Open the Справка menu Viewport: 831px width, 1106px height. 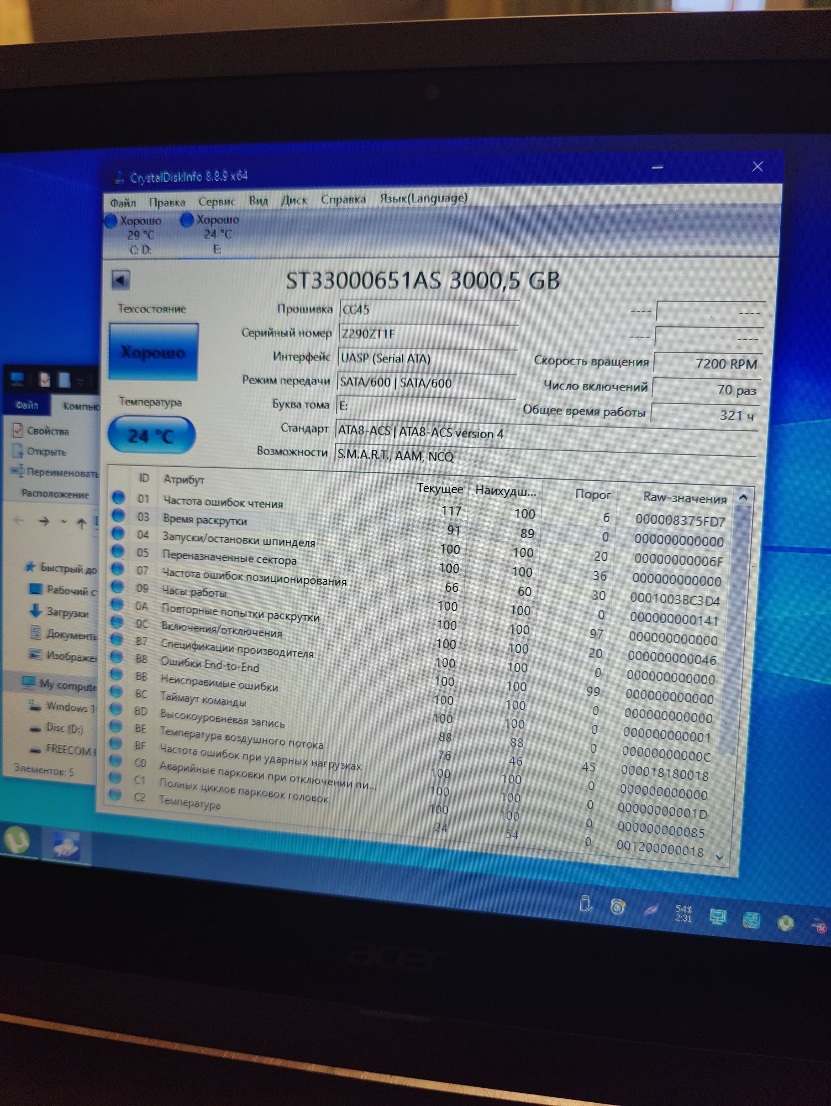343,199
